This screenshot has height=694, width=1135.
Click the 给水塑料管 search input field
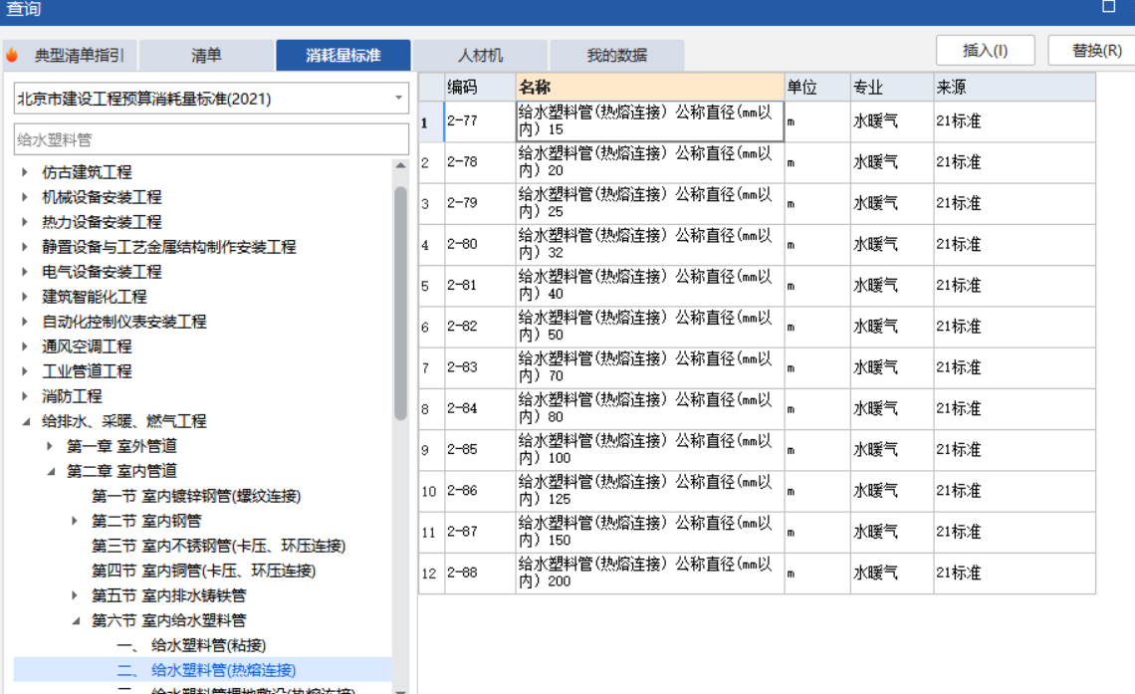[211, 139]
